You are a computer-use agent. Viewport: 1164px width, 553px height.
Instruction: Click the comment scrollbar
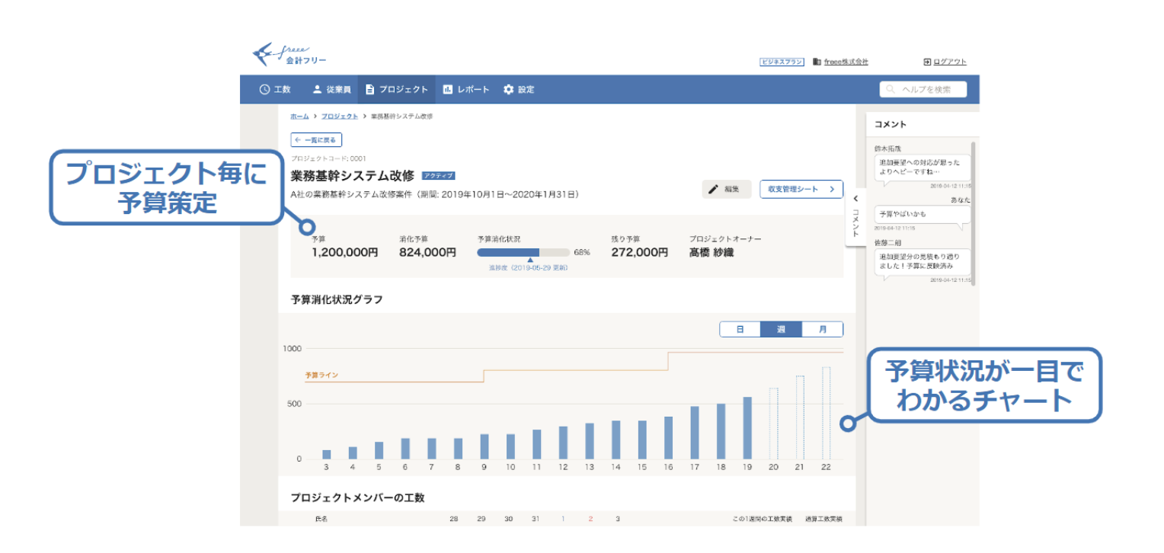[973, 213]
